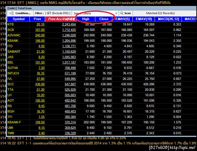Sort by the Symbol column header

click(x=18, y=19)
